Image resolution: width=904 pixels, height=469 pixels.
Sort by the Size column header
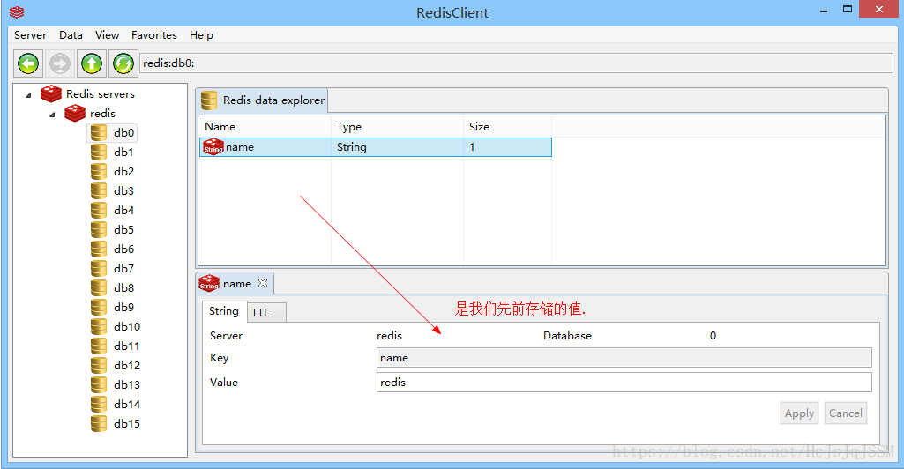point(507,127)
